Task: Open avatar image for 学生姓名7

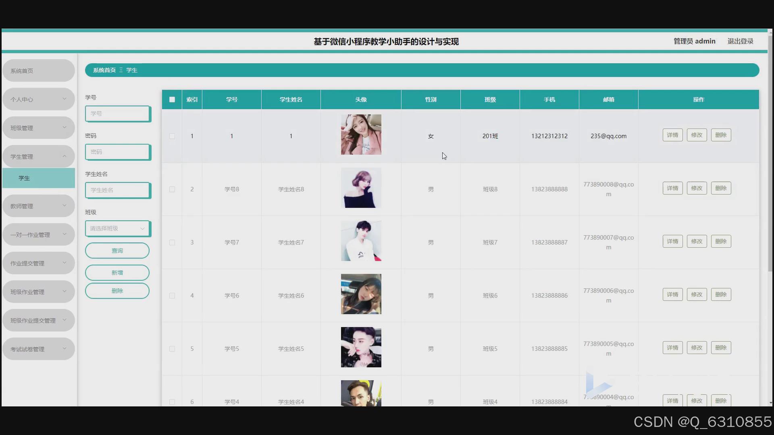Action: click(361, 241)
